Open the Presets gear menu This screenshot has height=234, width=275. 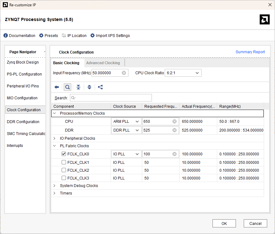tap(41, 36)
